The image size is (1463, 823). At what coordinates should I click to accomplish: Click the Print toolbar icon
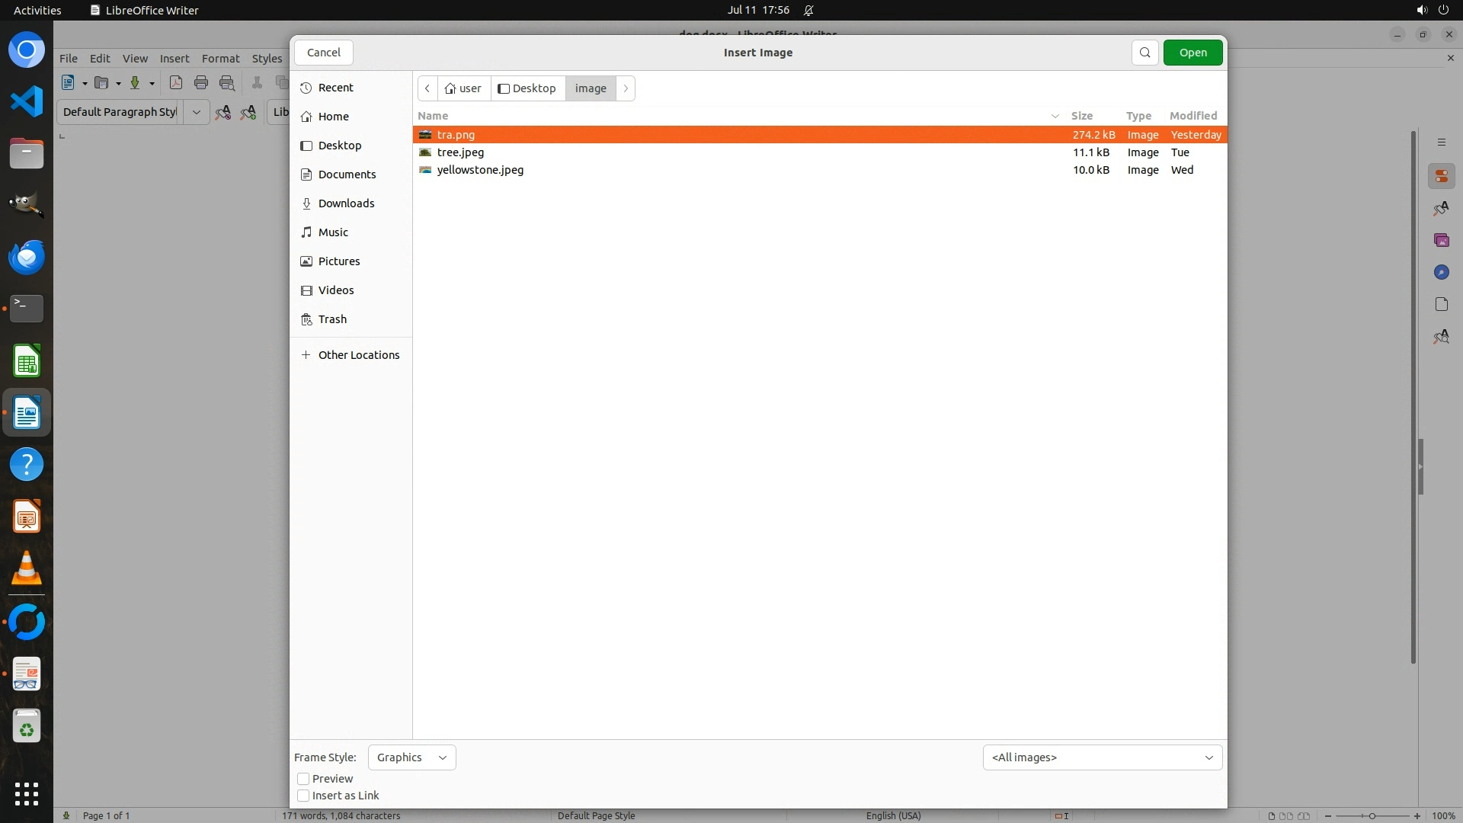pos(201,83)
